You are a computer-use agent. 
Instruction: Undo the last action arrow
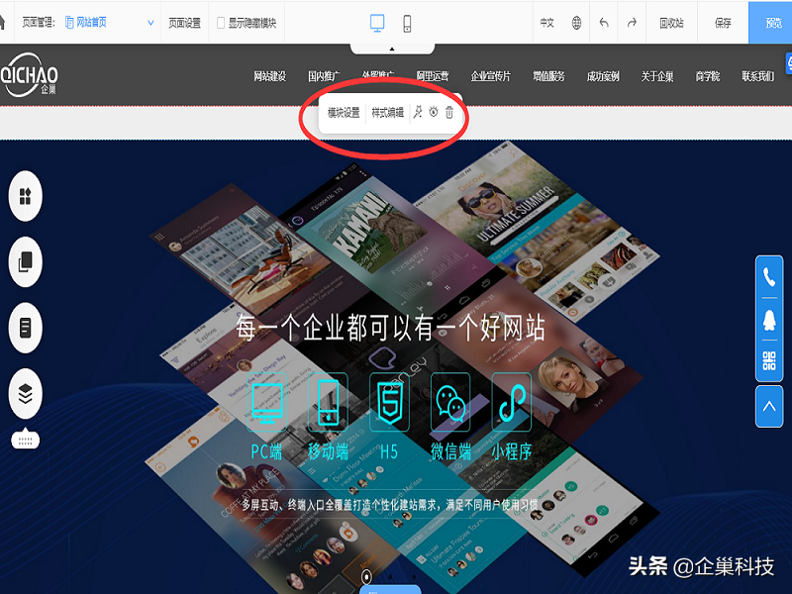[604, 23]
